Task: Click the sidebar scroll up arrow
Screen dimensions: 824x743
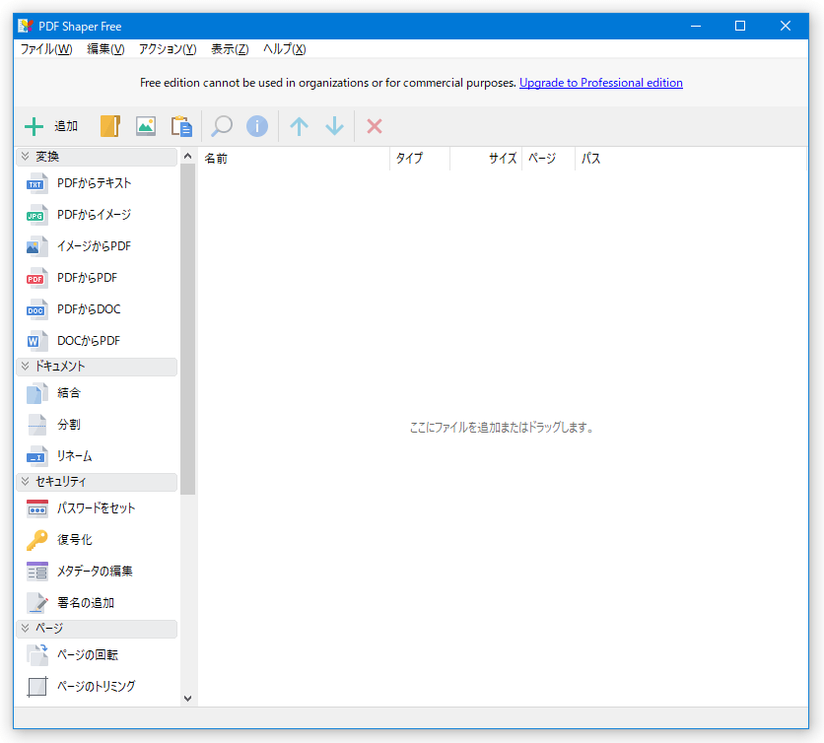Action: click(187, 156)
